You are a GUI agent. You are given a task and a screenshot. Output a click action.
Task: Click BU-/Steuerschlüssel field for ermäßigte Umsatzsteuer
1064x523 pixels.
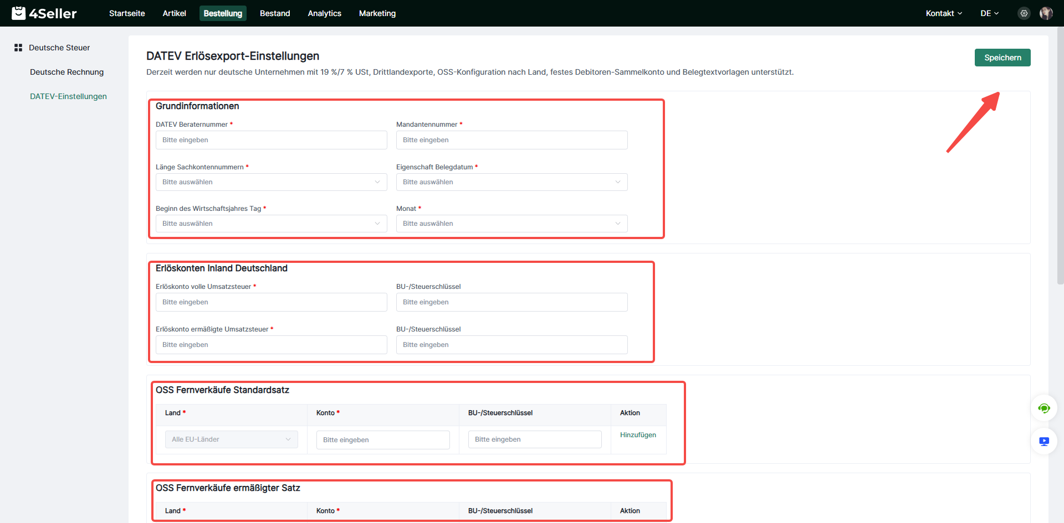(x=512, y=345)
